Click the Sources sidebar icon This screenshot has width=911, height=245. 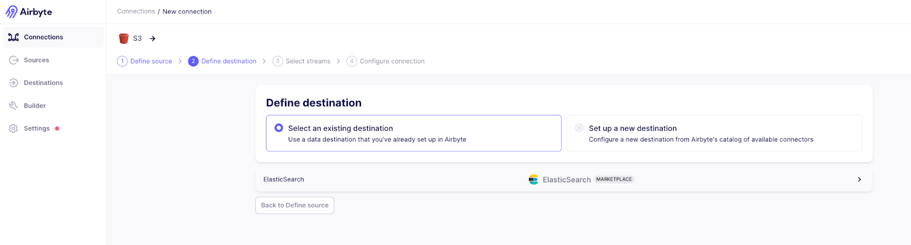14,60
